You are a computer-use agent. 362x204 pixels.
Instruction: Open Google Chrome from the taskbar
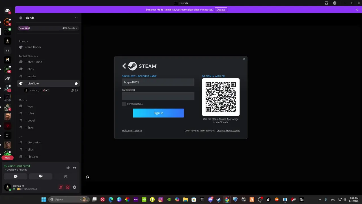click(227, 199)
